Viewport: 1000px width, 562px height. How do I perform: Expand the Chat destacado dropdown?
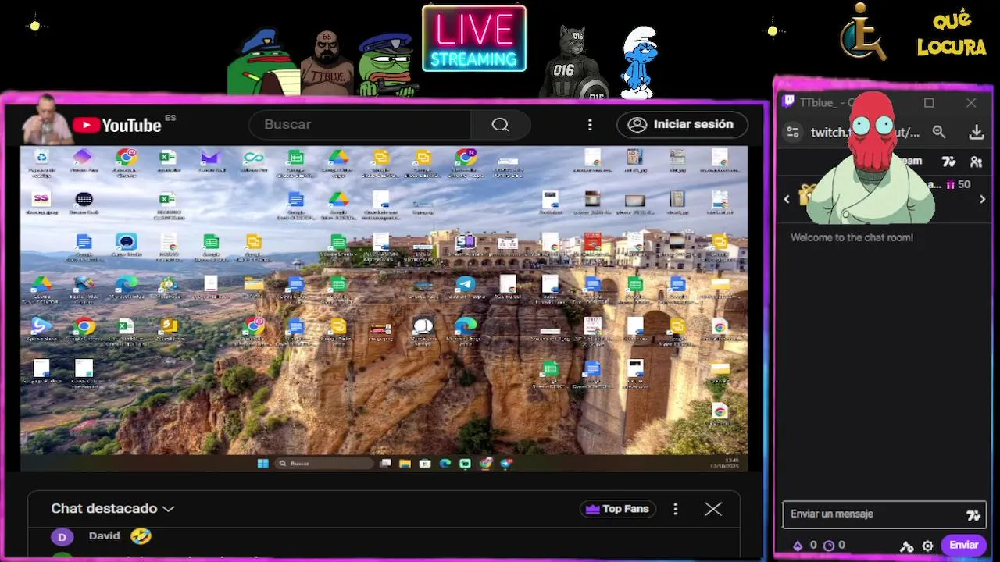(112, 509)
